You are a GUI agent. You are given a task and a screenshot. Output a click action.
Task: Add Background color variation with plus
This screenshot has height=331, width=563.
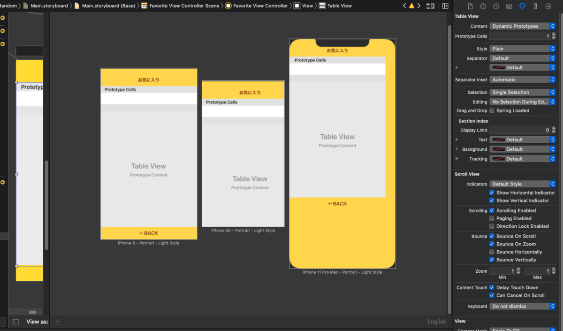[456, 149]
